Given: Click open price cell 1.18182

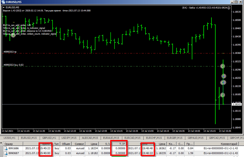Looking at the screenshot, I should click(93, 153).
